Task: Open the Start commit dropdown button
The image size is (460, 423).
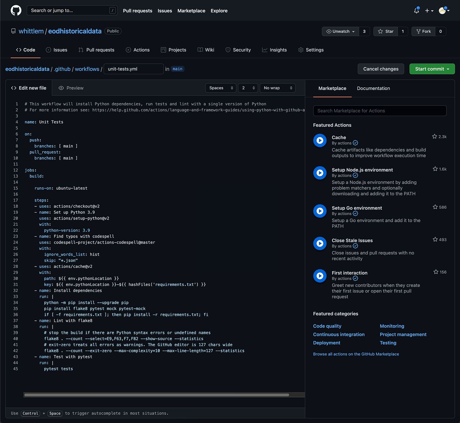Action: tap(432, 69)
